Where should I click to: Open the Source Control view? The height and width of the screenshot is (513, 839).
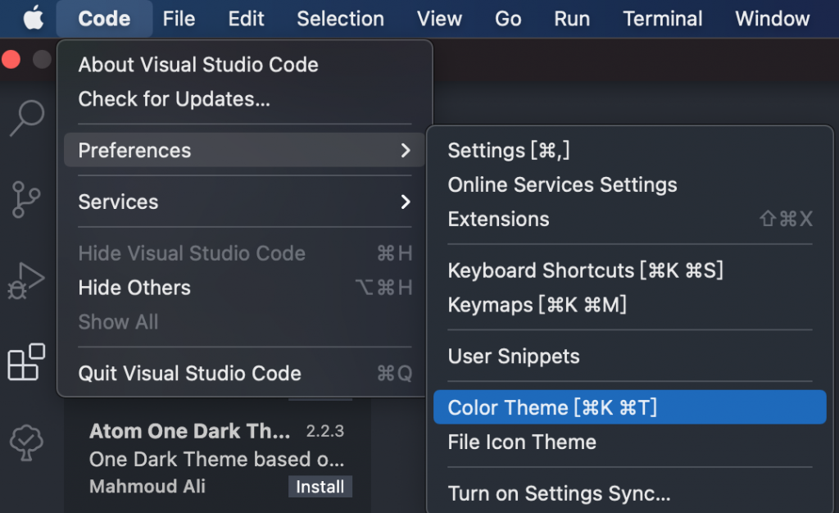point(25,199)
